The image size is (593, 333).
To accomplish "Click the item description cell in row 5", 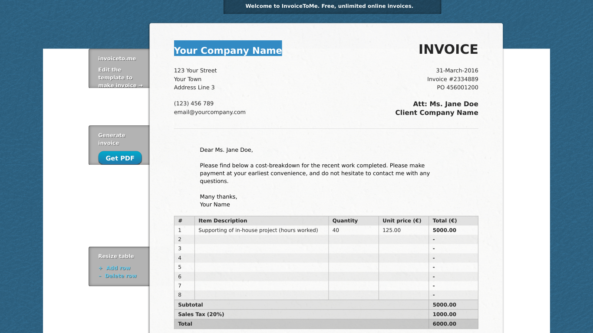I will tap(261, 268).
